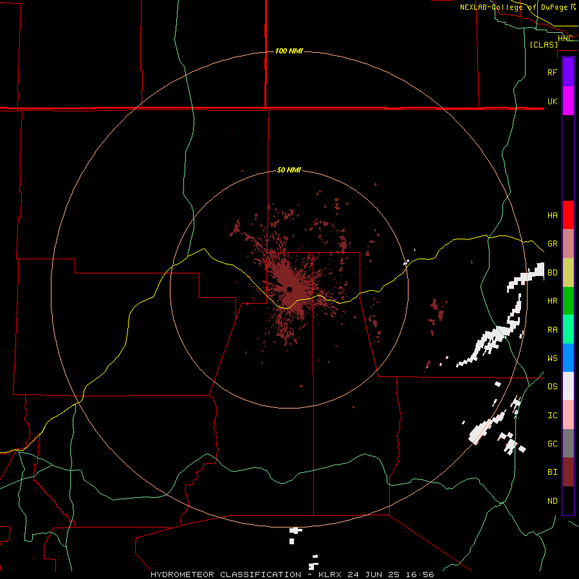Click the "ND" legend label
The image size is (579, 579).
tap(552, 501)
